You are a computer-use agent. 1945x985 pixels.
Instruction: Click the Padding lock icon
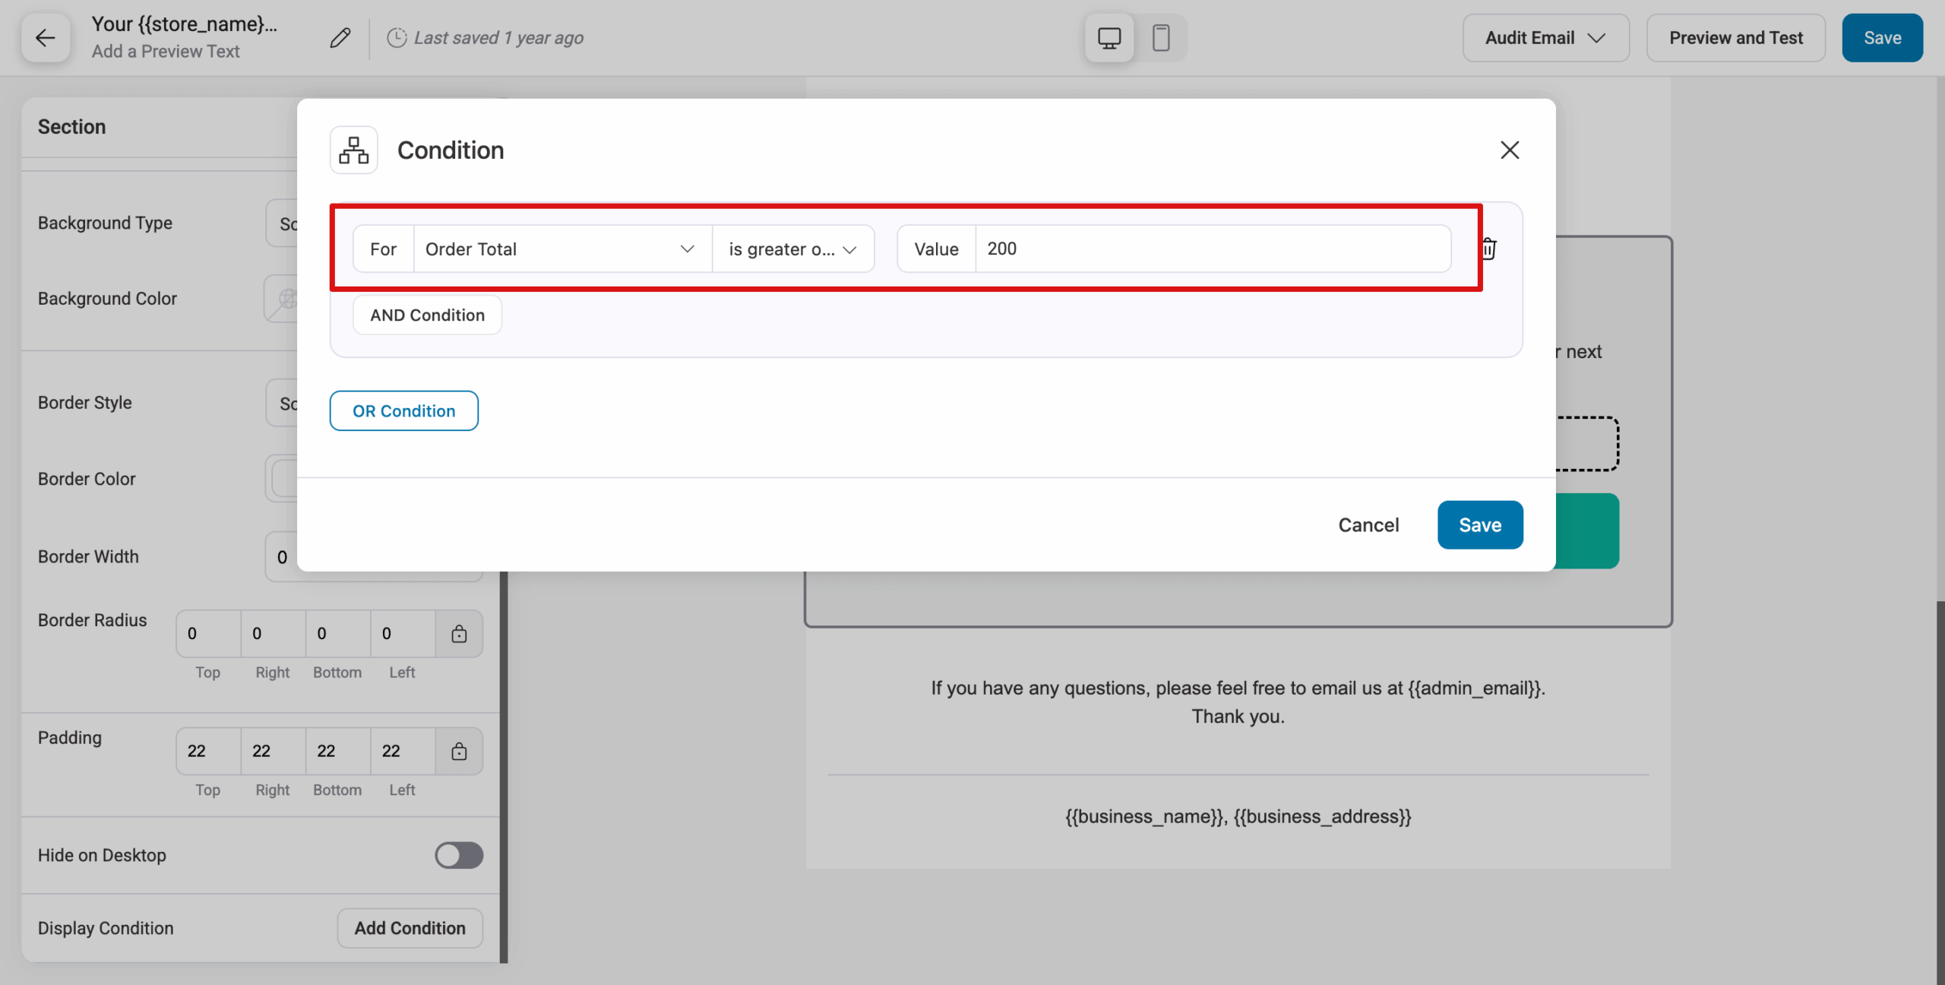tap(459, 751)
